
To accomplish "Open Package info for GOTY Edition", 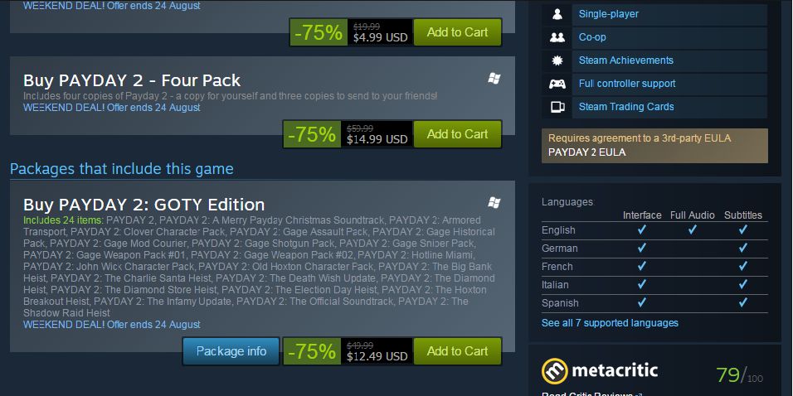I will pyautogui.click(x=231, y=351).
